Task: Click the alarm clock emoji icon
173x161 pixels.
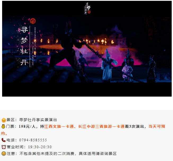Action: pos(4,147)
